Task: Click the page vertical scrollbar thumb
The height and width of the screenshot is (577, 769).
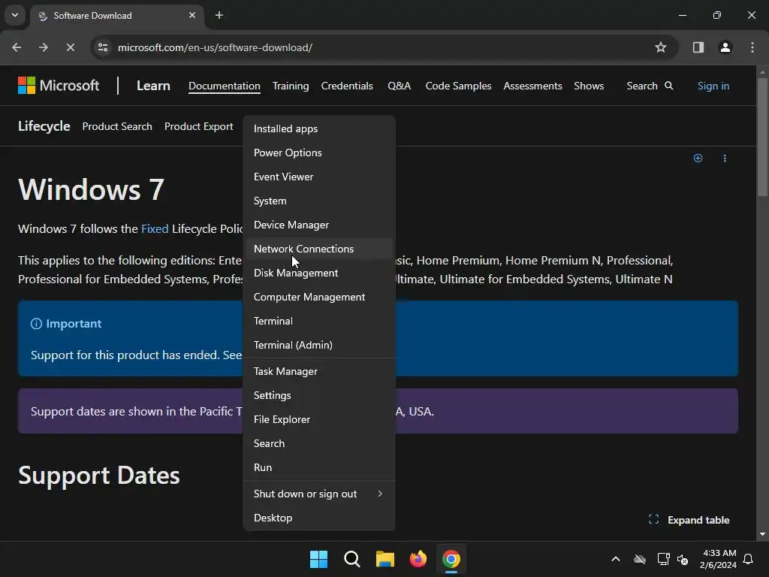Action: (761, 137)
